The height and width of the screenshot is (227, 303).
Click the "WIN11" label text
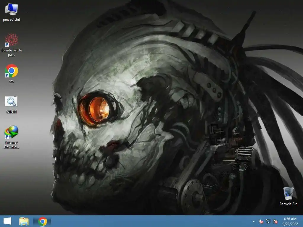(x=12, y=111)
